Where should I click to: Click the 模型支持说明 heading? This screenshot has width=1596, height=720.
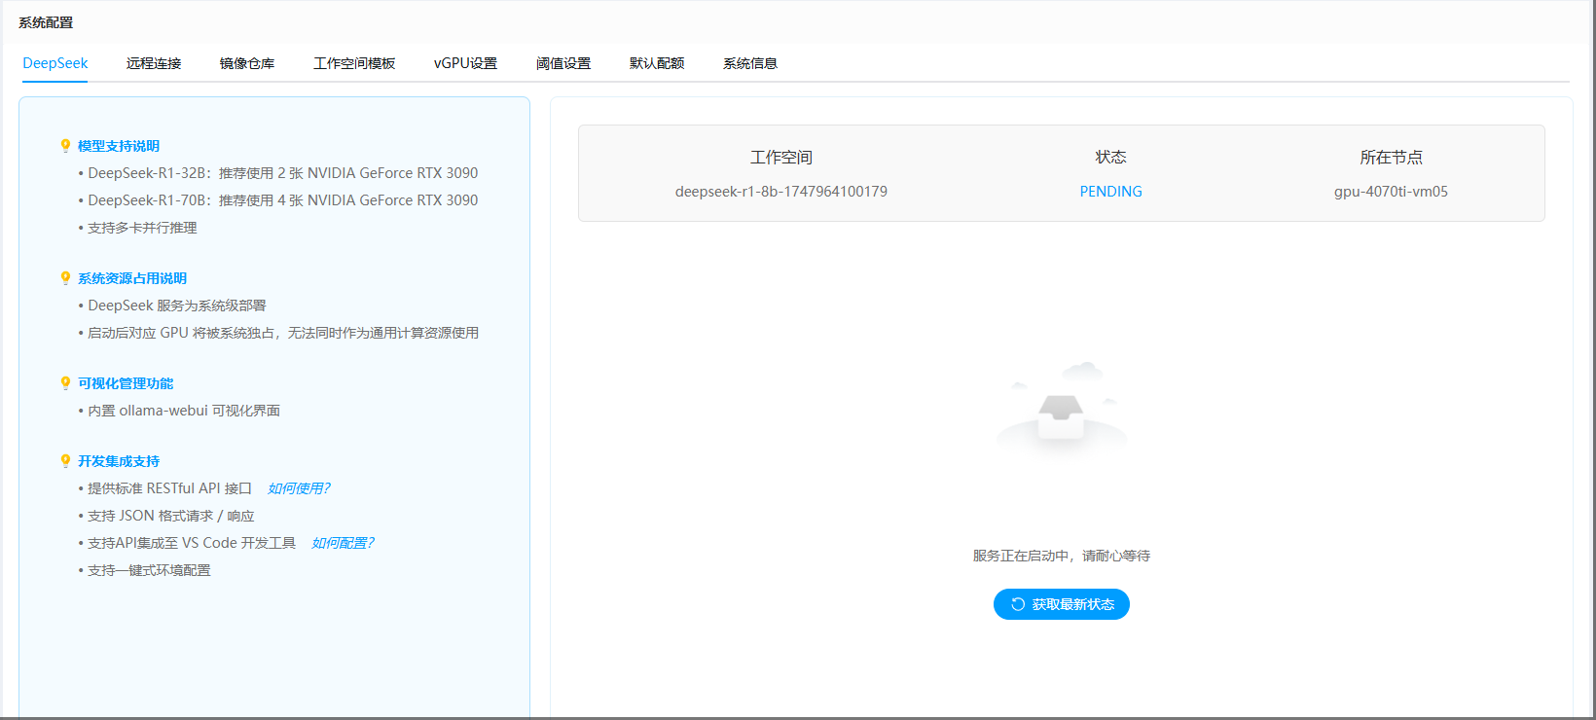119,146
